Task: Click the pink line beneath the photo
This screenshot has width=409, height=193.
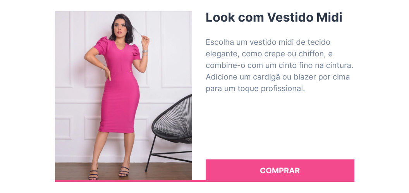Action: point(130,181)
